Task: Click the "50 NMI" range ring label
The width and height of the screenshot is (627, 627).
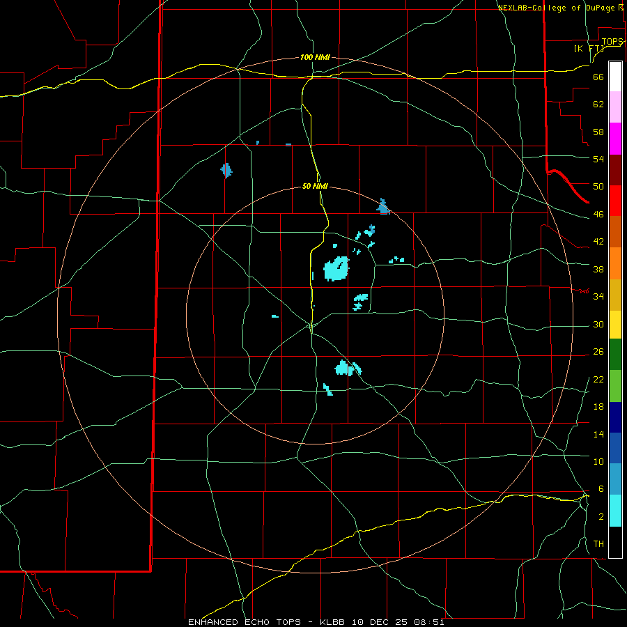Action: pyautogui.click(x=315, y=186)
